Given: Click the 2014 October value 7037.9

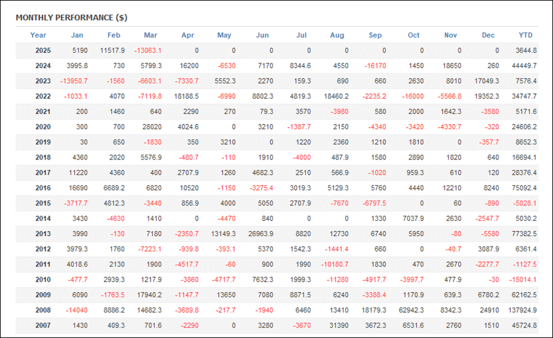Looking at the screenshot, I should click(414, 218).
